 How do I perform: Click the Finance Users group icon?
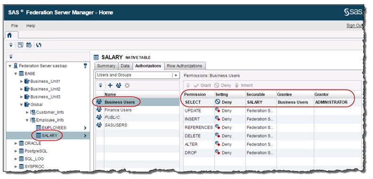tap(99, 110)
